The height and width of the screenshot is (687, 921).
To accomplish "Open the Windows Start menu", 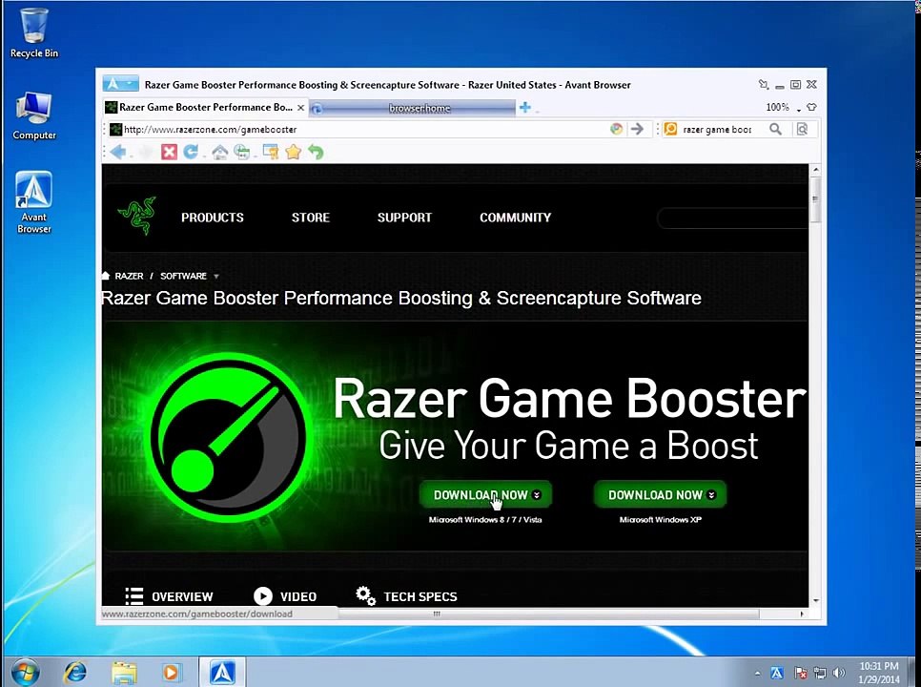I will [x=25, y=672].
